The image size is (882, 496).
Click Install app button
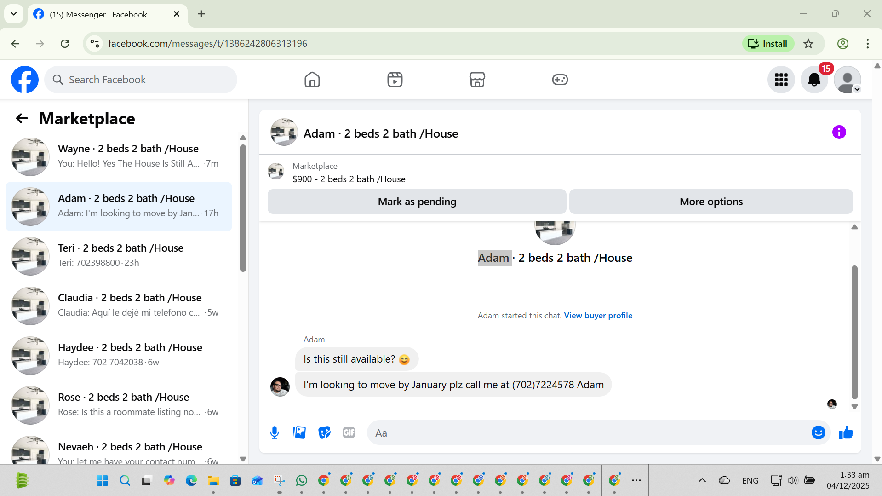tap(767, 44)
